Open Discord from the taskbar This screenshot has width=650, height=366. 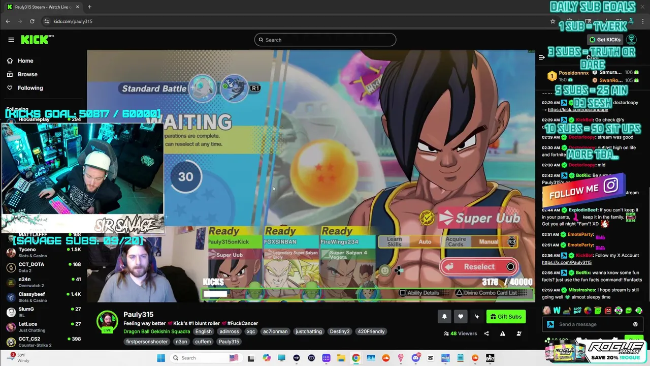click(415, 358)
